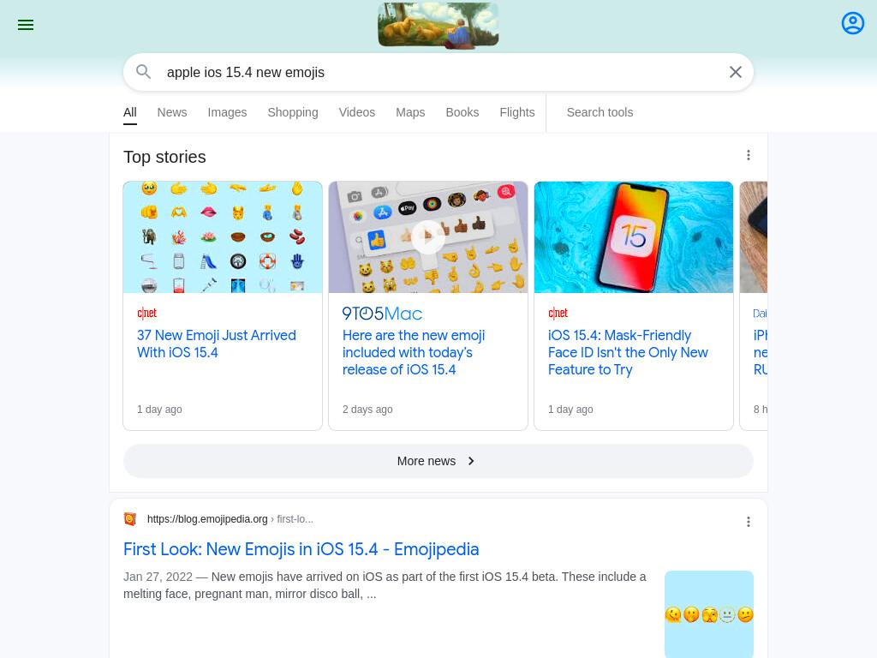877x658 pixels.
Task: Open emojipedia result three-dot menu
Action: click(x=749, y=522)
